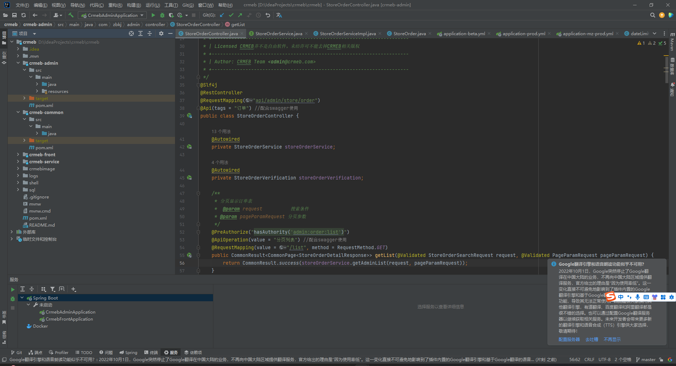Image resolution: width=676 pixels, height=366 pixels.
Task: Open the run configuration dropdown CrmebAdminApplication
Action: click(112, 15)
